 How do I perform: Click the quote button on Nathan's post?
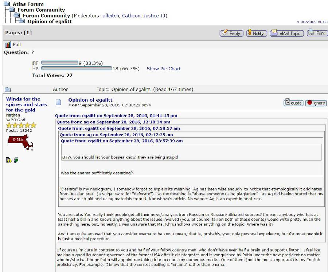point(293,103)
